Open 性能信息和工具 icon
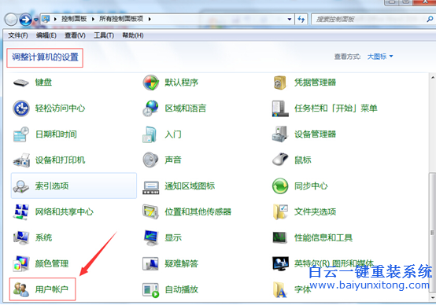Screen dimensions: 436x305 (x=280, y=237)
